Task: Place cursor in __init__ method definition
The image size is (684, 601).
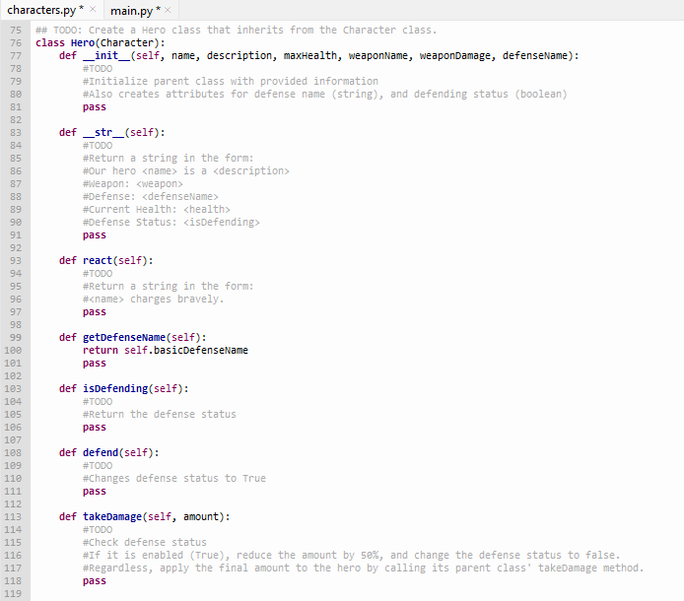Action: (319, 56)
